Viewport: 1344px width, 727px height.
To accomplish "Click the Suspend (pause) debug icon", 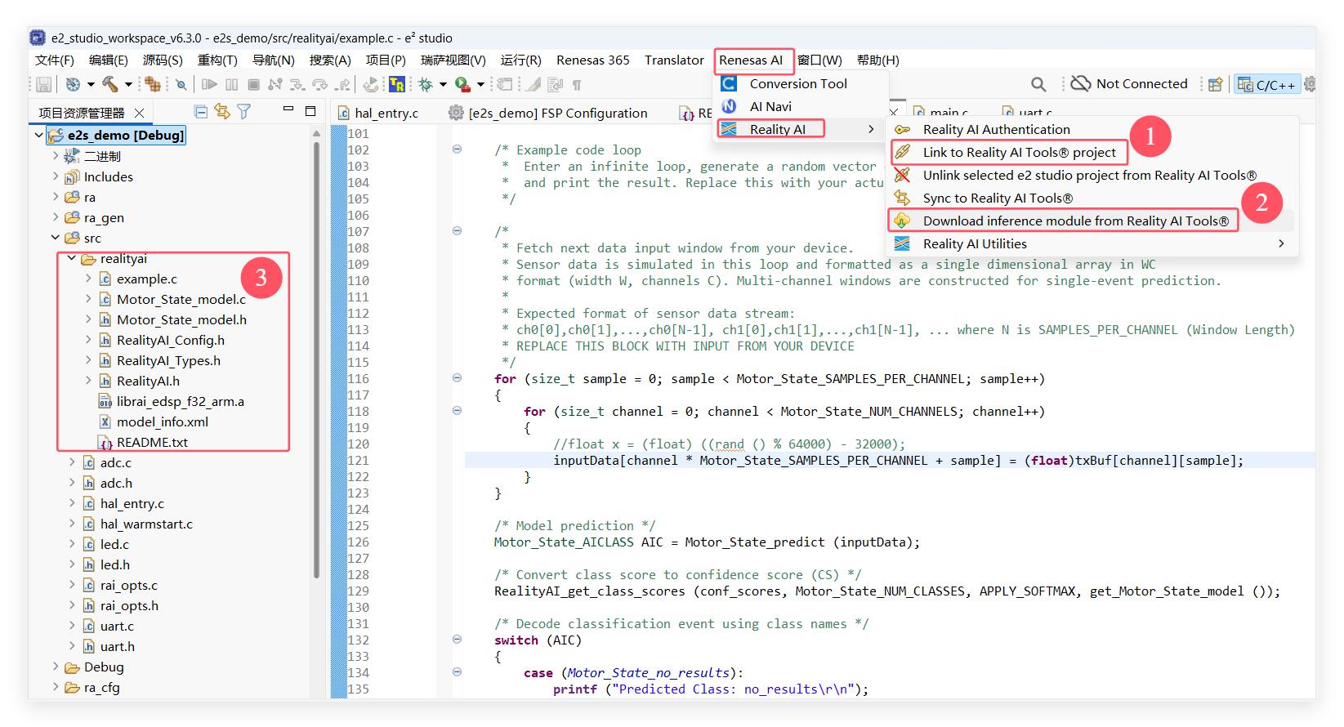I will [x=232, y=84].
